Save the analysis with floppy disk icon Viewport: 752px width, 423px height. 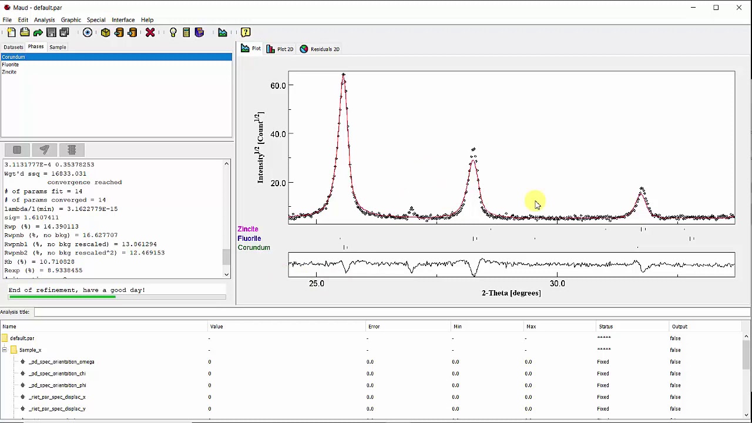51,32
